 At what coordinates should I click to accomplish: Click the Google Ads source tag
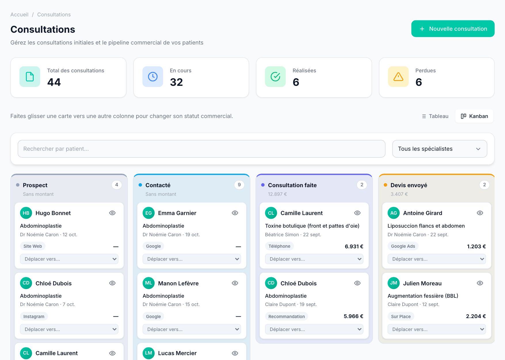pos(403,246)
